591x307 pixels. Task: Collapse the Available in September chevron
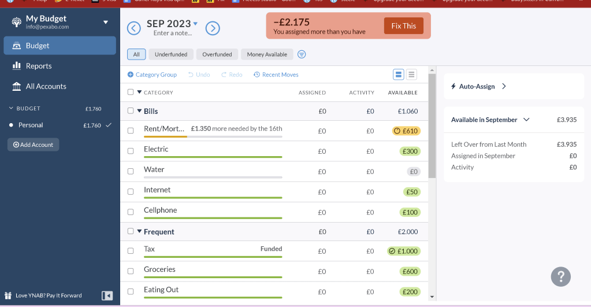point(526,120)
